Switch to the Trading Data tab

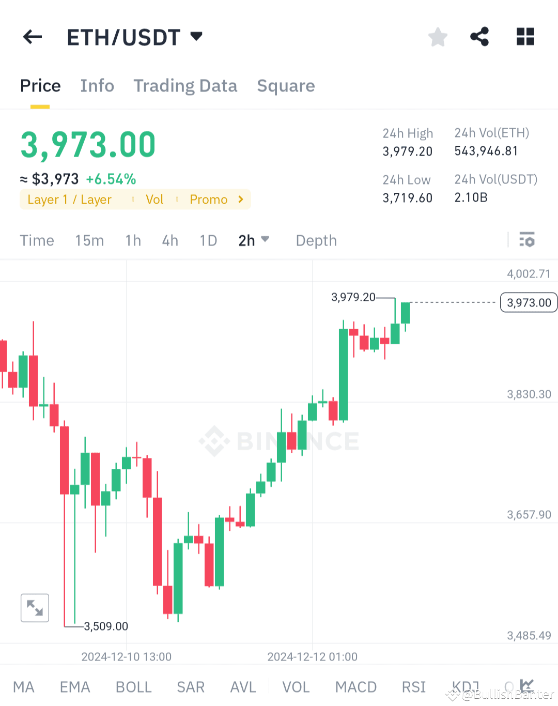tap(185, 86)
